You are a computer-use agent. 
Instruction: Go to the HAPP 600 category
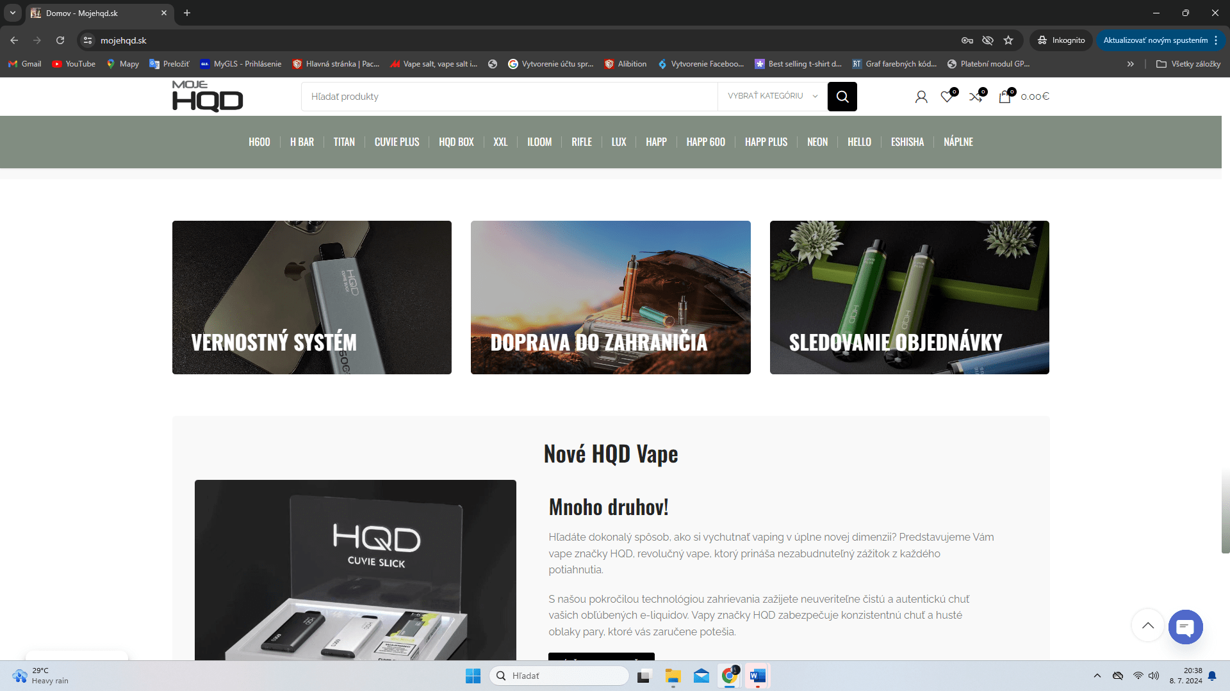tap(706, 142)
